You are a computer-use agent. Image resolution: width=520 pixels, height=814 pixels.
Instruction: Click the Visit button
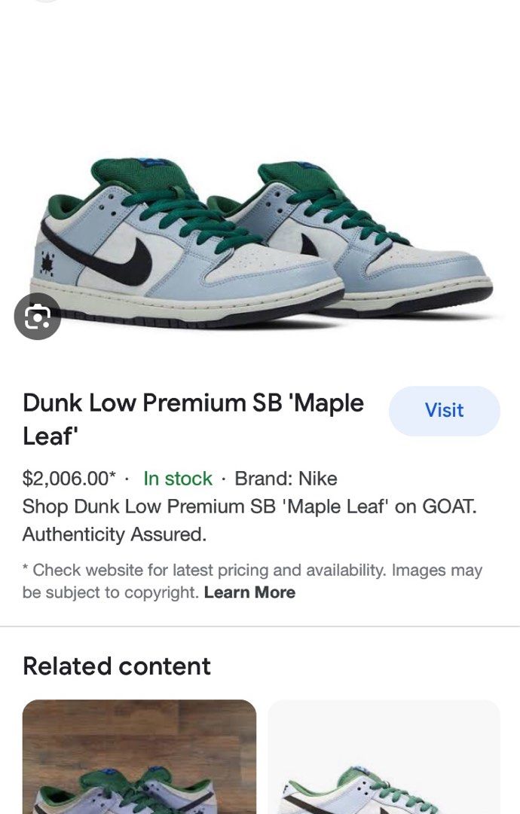(444, 411)
